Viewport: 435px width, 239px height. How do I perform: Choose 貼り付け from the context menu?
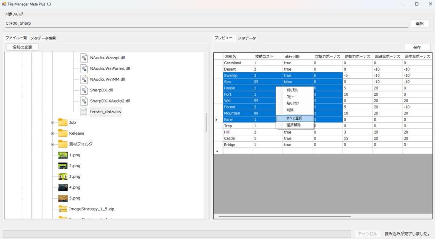295,103
